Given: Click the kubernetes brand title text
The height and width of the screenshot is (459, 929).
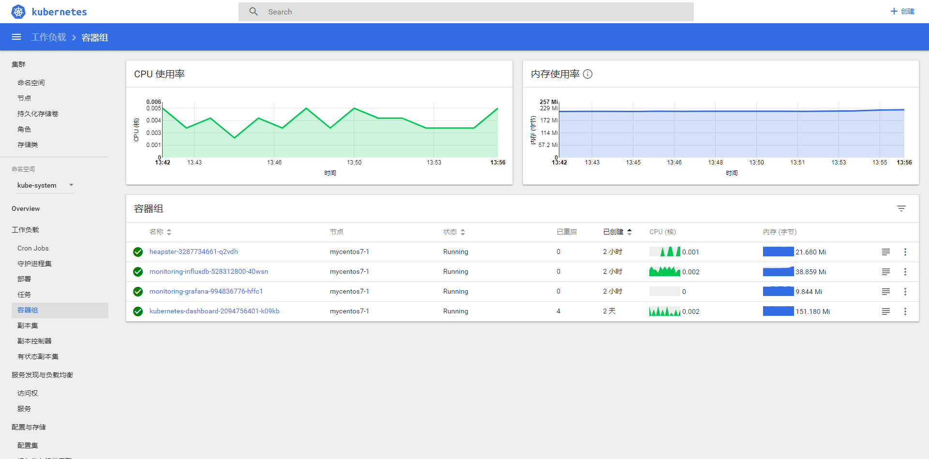Looking at the screenshot, I should point(59,12).
